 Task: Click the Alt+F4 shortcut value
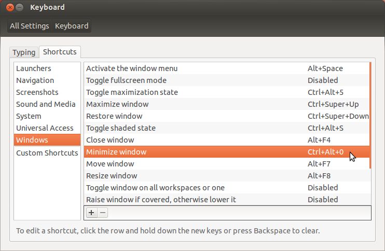tap(319, 140)
